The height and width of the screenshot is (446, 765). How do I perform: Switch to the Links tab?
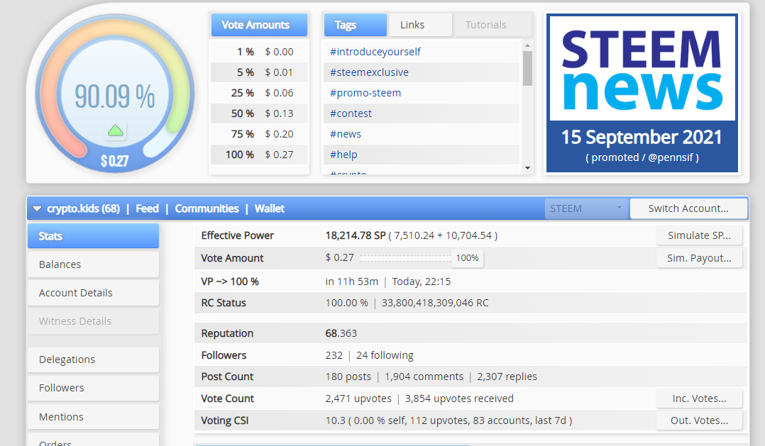421,25
